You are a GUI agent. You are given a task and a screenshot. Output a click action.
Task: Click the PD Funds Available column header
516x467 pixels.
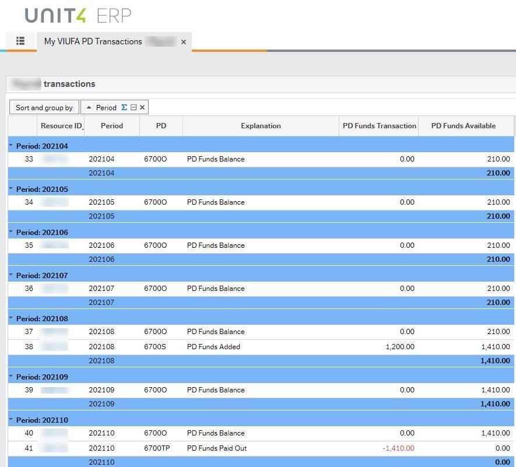(464, 126)
